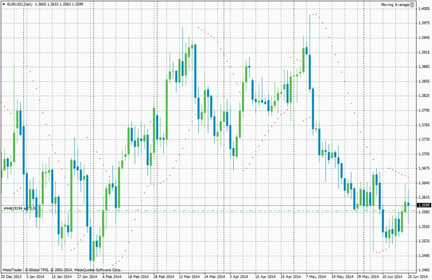Image resolution: width=432 pixels, height=280 pixels.
Task: Click the 7 May 2014 date label
Action: point(316,277)
